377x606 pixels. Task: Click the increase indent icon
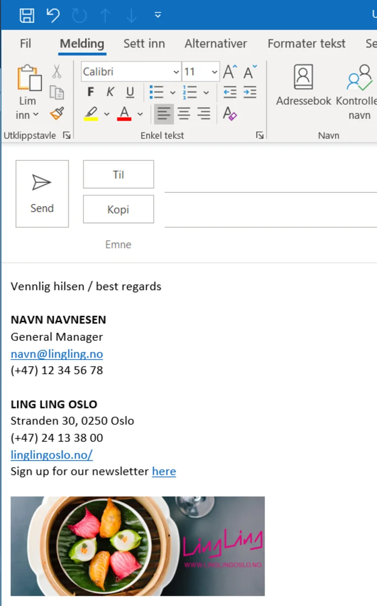click(x=250, y=92)
